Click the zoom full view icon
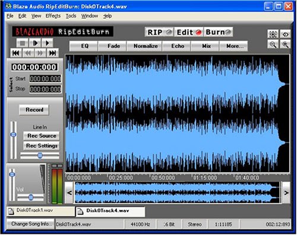This screenshot has width=297, height=235. pos(273,34)
